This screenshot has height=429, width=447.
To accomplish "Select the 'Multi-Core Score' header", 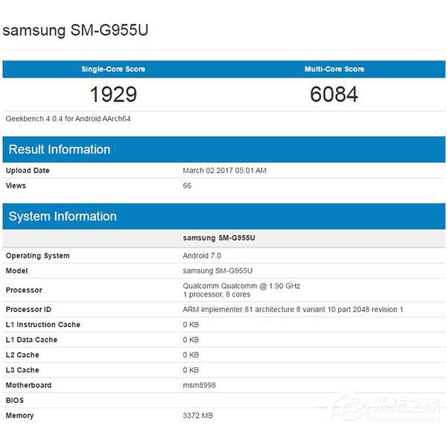I will click(335, 69).
